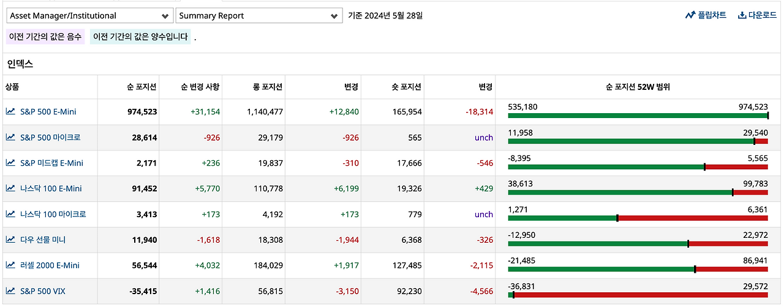Image resolution: width=784 pixels, height=307 pixels.
Task: Select net position value 2,171
Action: [147, 163]
